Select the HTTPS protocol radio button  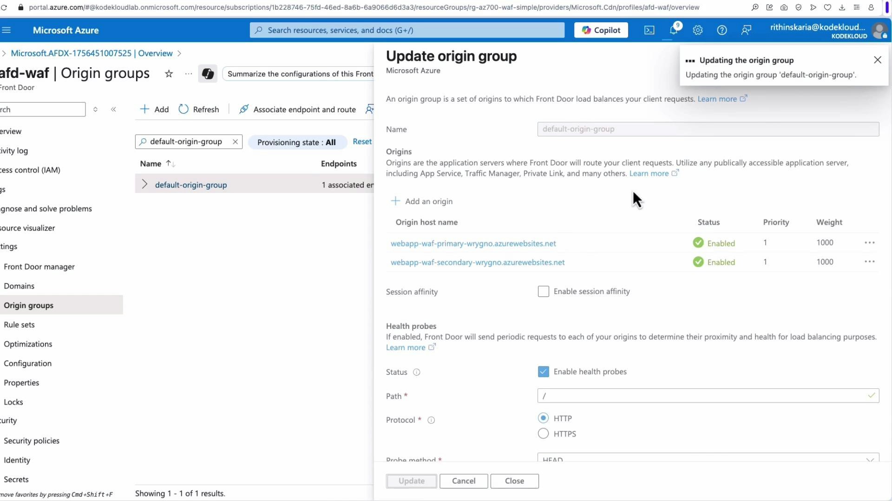(x=543, y=434)
